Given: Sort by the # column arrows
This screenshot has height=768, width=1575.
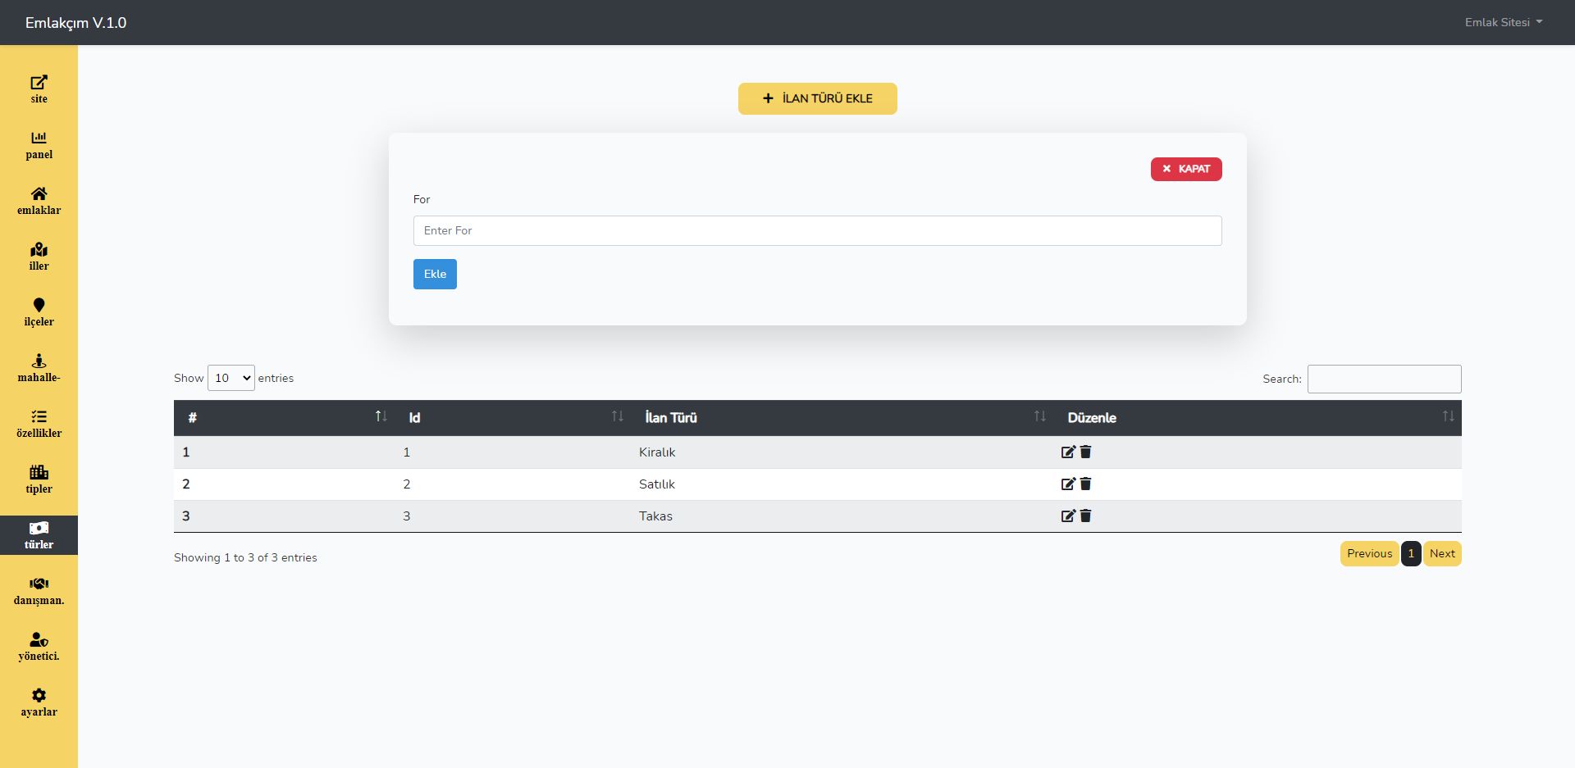Looking at the screenshot, I should [x=381, y=416].
